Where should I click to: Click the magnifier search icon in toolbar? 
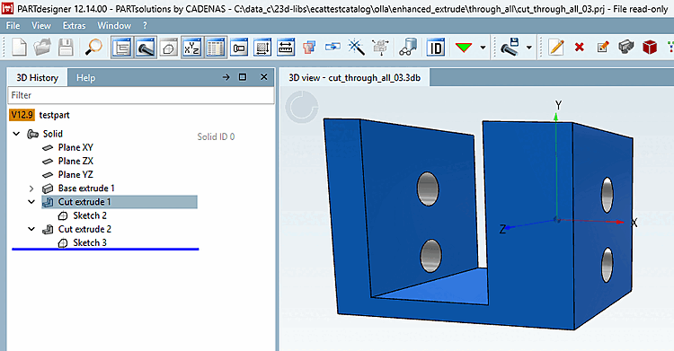pyautogui.click(x=93, y=48)
